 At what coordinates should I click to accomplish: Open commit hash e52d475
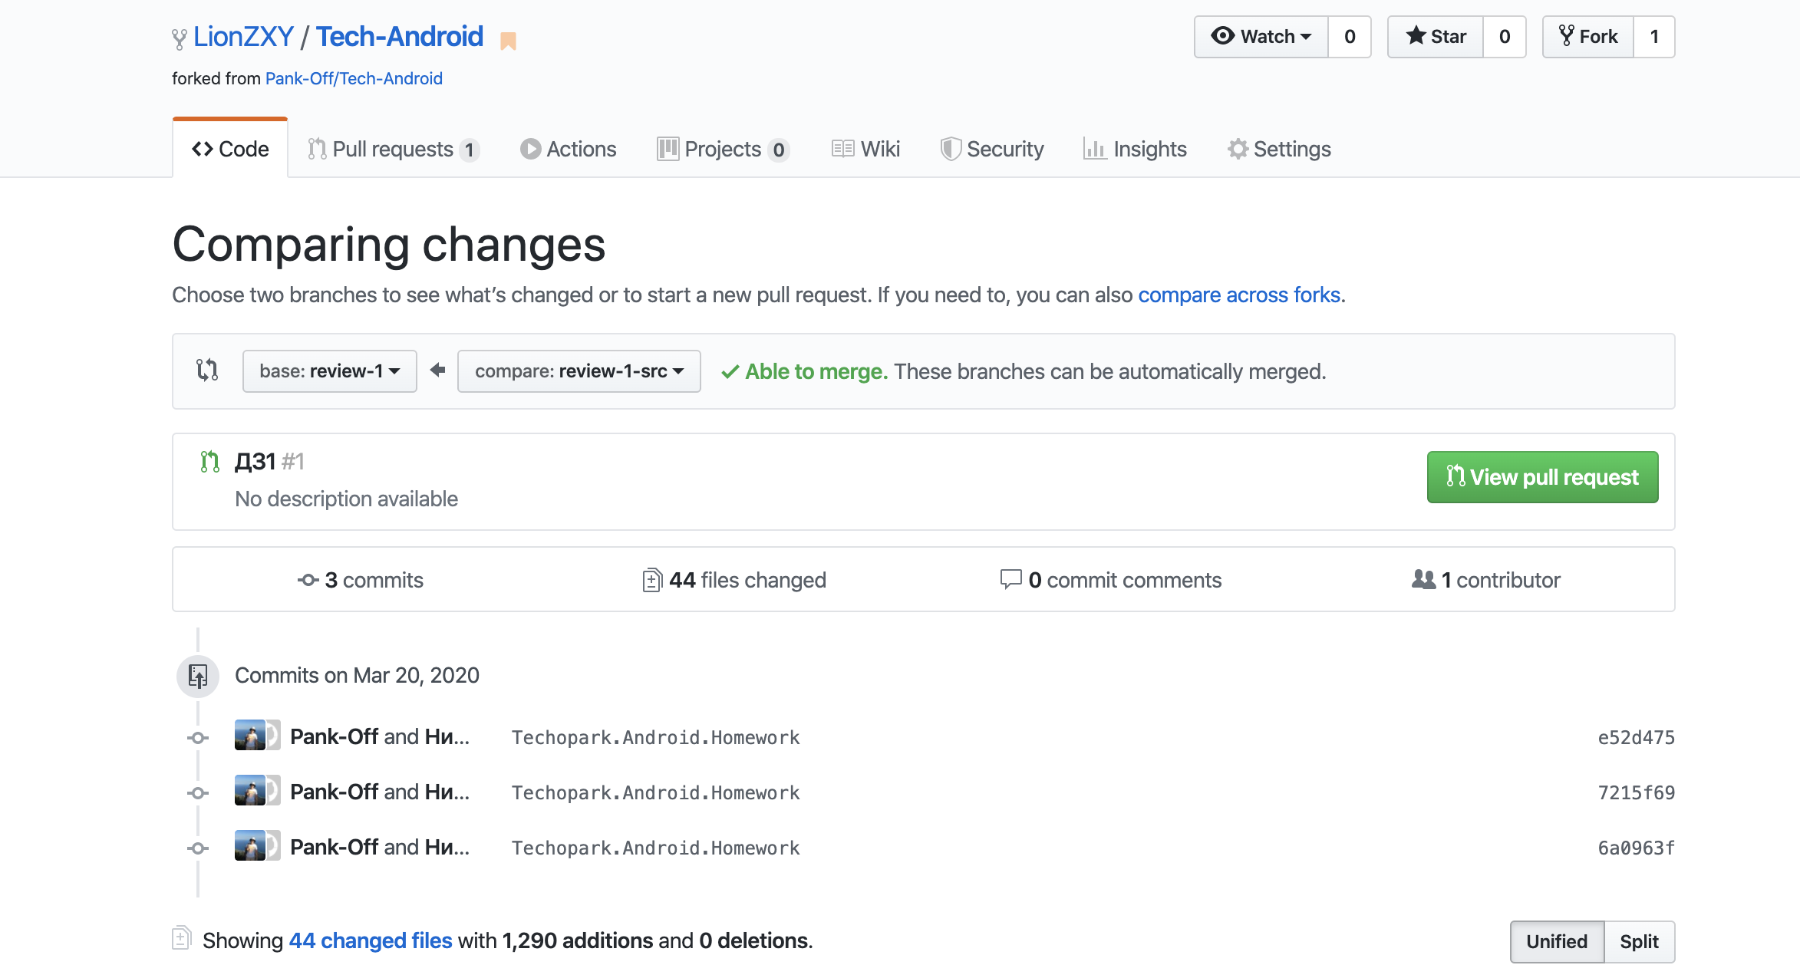1636,738
